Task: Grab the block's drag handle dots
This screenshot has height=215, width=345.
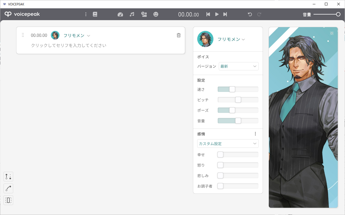Action: tap(23, 35)
